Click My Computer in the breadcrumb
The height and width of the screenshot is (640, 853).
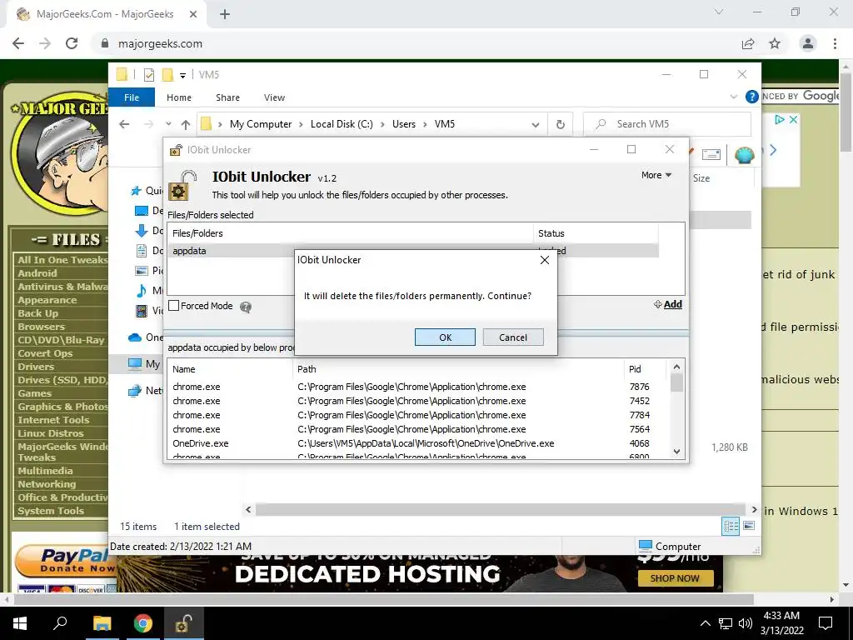(x=261, y=124)
